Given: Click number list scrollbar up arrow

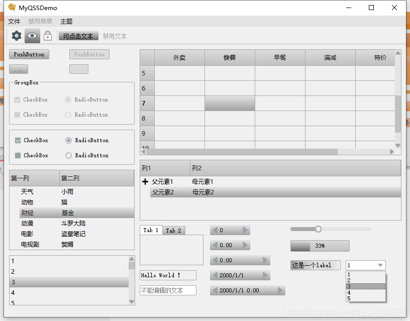Looking at the screenshot, I should [x=132, y=259].
